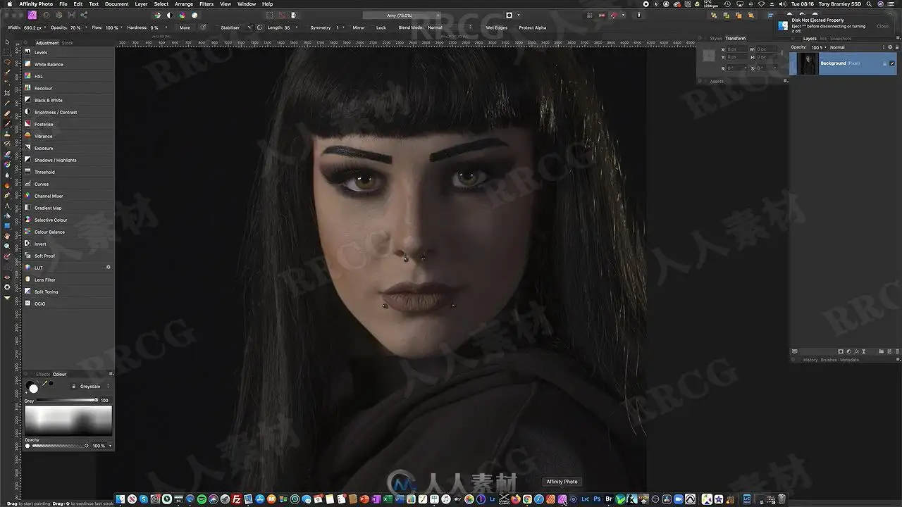Click the Auto White Balance icon

point(194,15)
